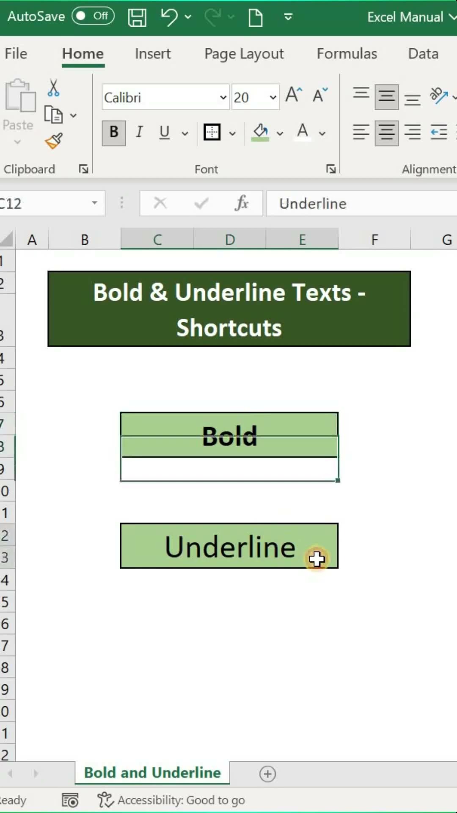This screenshot has width=457, height=813.
Task: Open Fill Color palette arrow
Action: [280, 133]
